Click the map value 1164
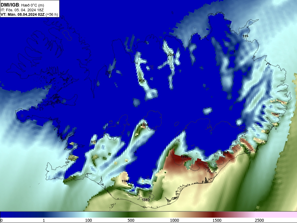Screen dimensions: 297x223 [125, 181]
